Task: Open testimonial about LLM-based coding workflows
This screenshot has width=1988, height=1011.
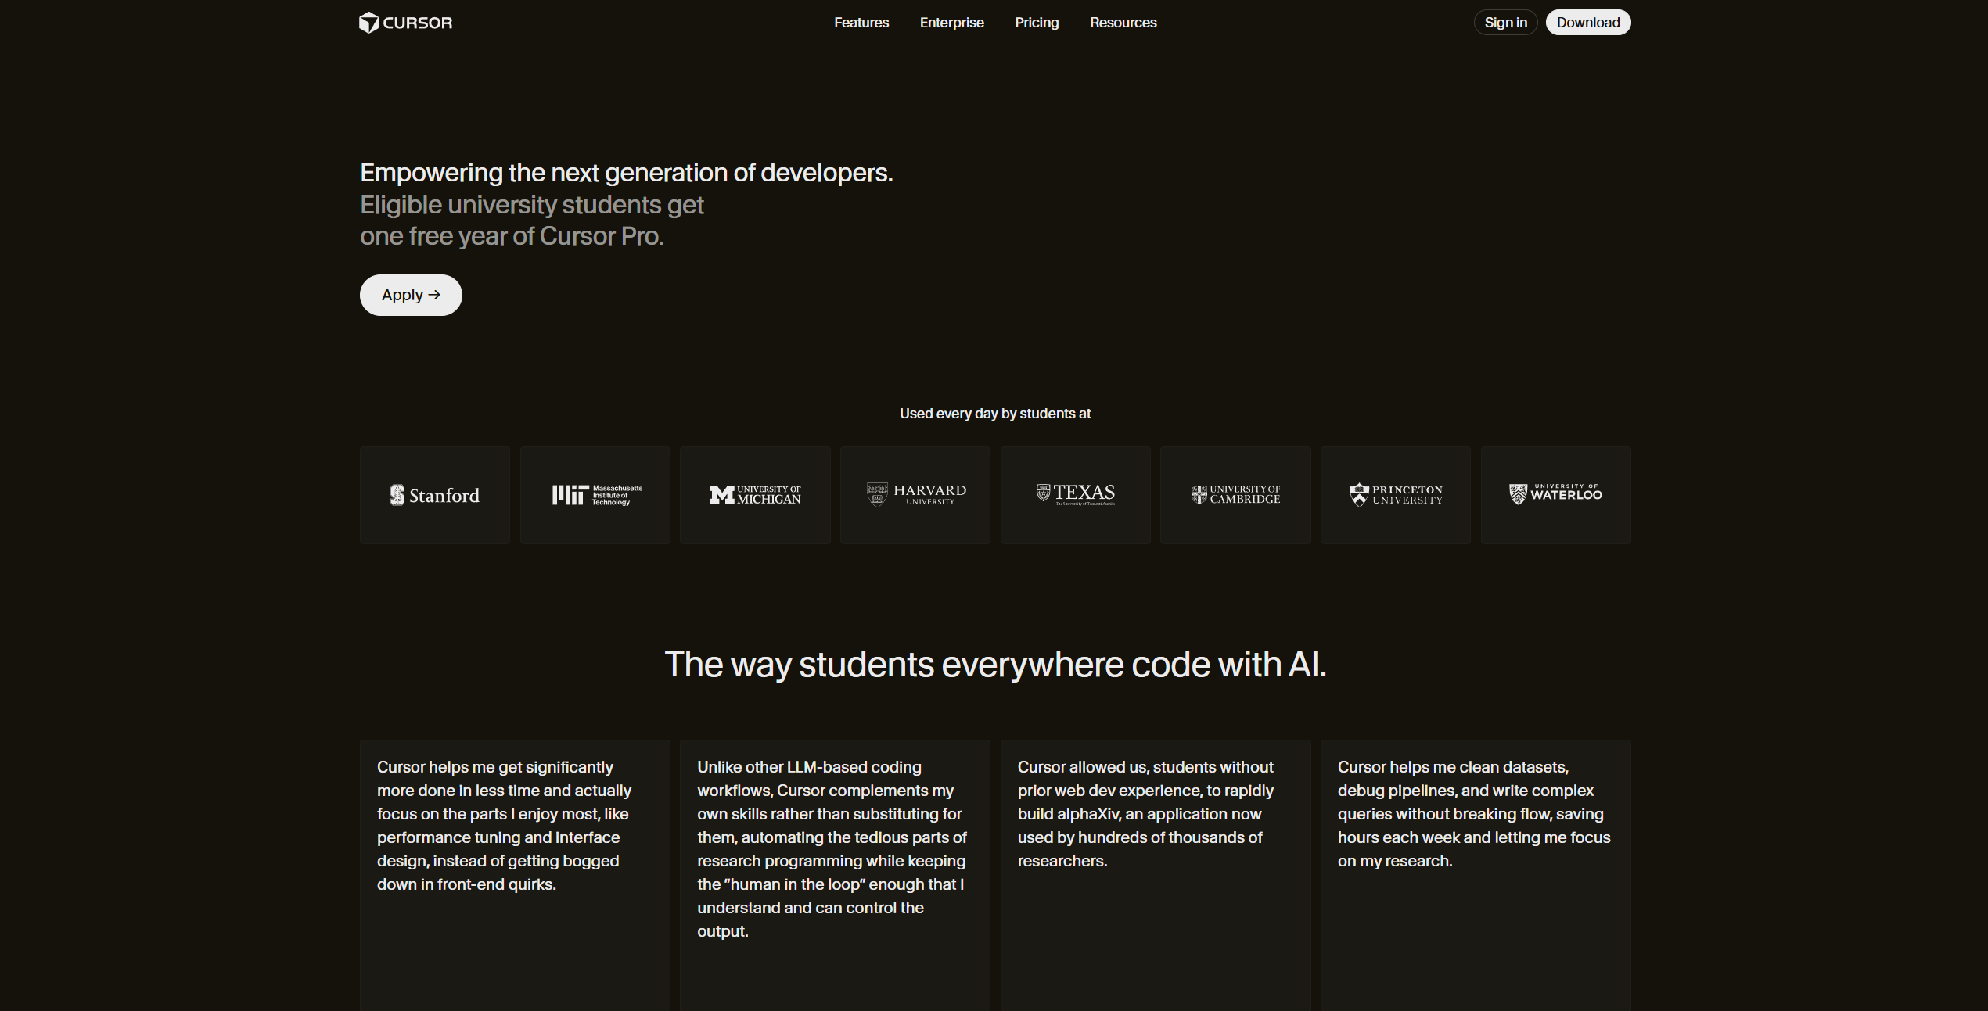Action: pos(835,875)
